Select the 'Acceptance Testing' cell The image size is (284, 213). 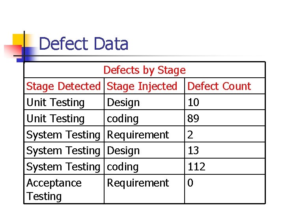pyautogui.click(x=64, y=189)
